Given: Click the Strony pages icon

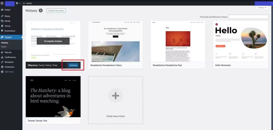Looking at the screenshot, I should pyautogui.click(x=2, y=26).
